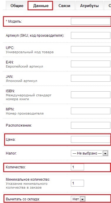Screen dimensions: 111x203
Task: Select the EAN text field
Action: click(x=90, y=64)
